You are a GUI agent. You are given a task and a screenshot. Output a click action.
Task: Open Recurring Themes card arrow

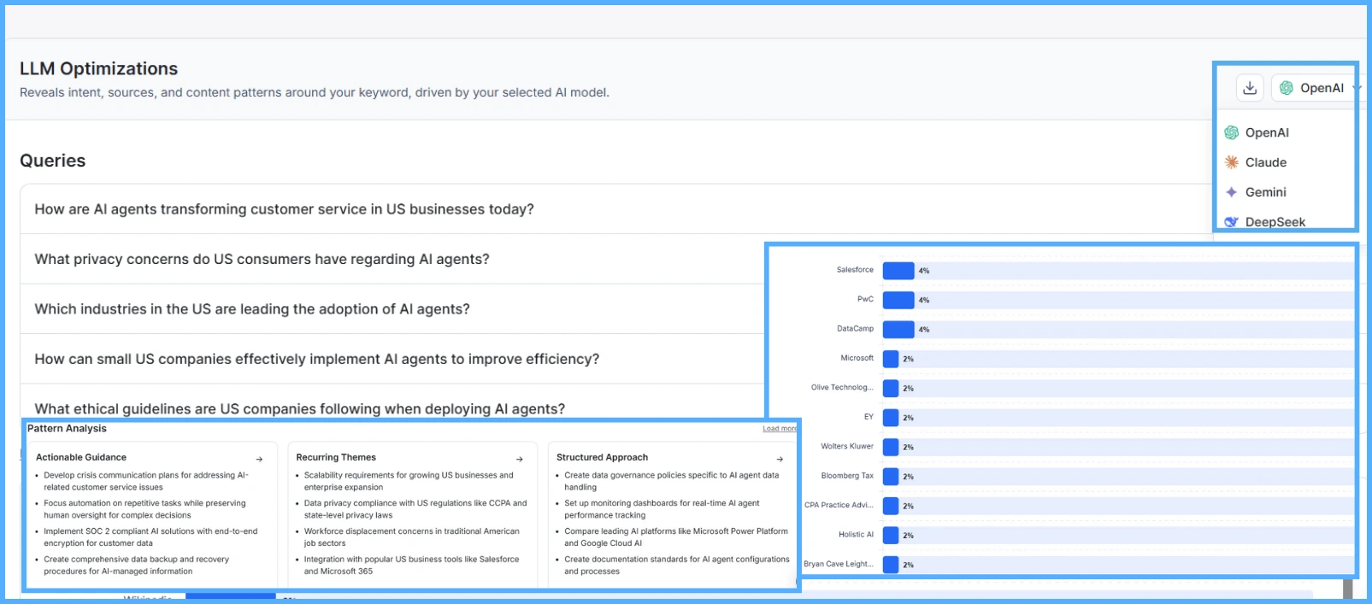pos(519,459)
